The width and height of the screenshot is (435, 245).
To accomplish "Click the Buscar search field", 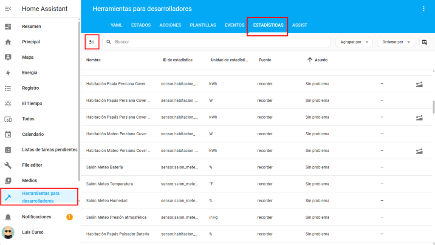I will 217,42.
